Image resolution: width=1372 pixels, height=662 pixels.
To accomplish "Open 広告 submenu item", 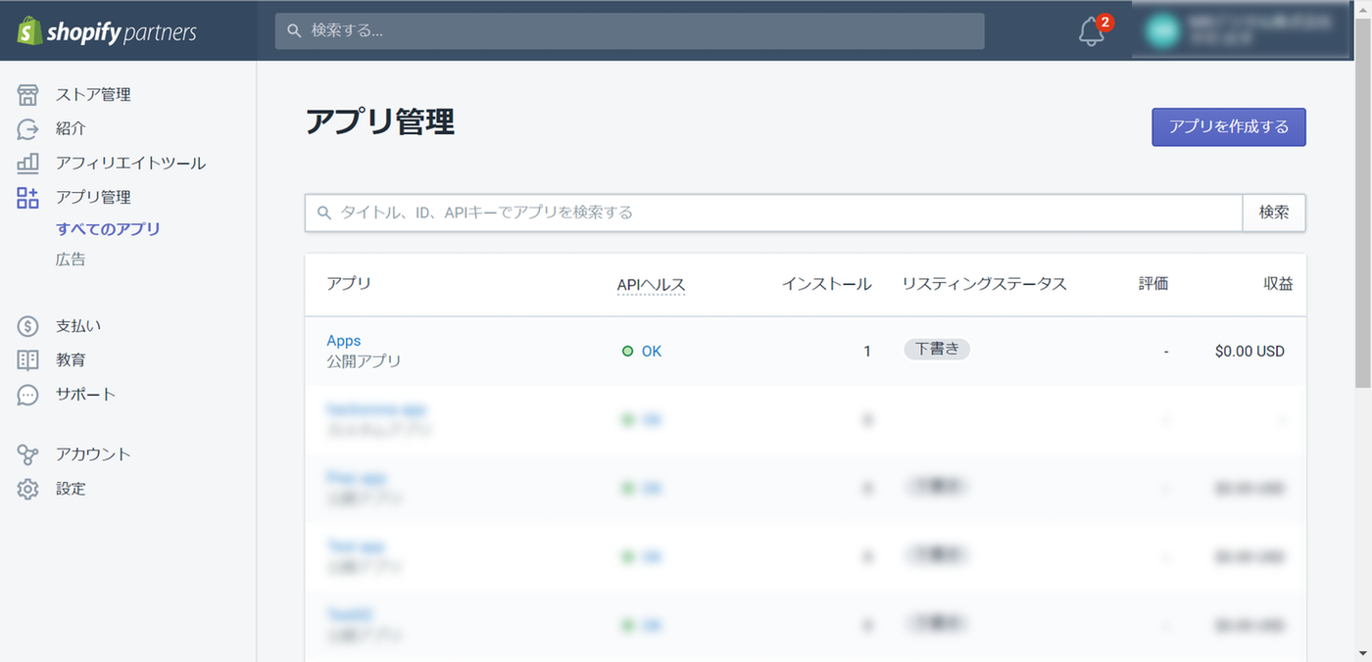I will [x=71, y=260].
